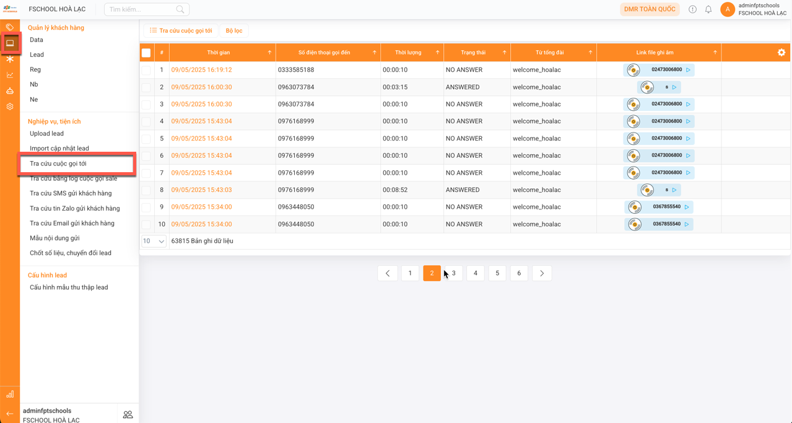Click DMR TOÀN QUỐC button
Screen dimensions: 792x423
pyautogui.click(x=650, y=9)
